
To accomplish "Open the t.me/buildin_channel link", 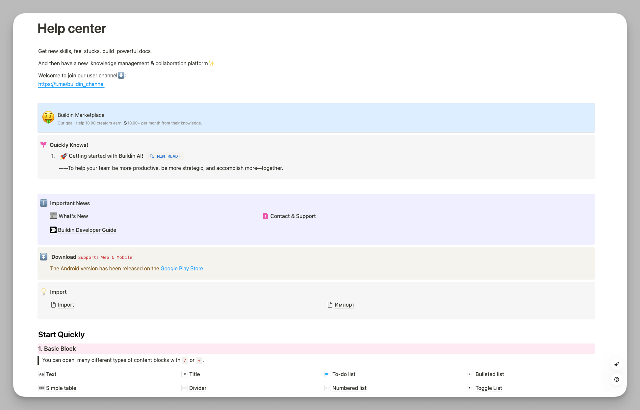I will (x=71, y=84).
